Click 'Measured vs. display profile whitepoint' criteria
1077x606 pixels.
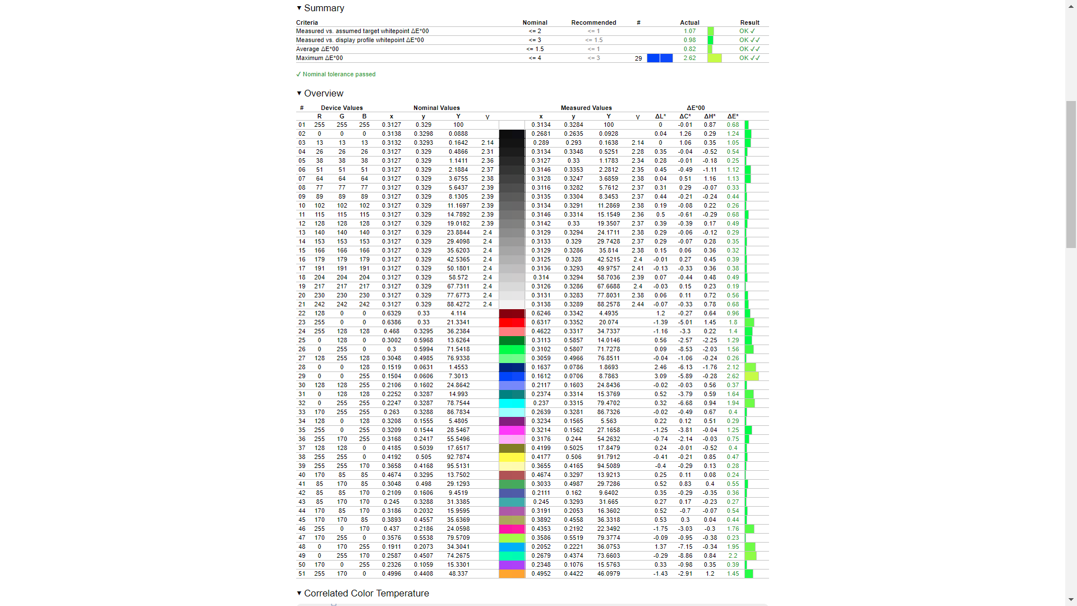point(360,40)
